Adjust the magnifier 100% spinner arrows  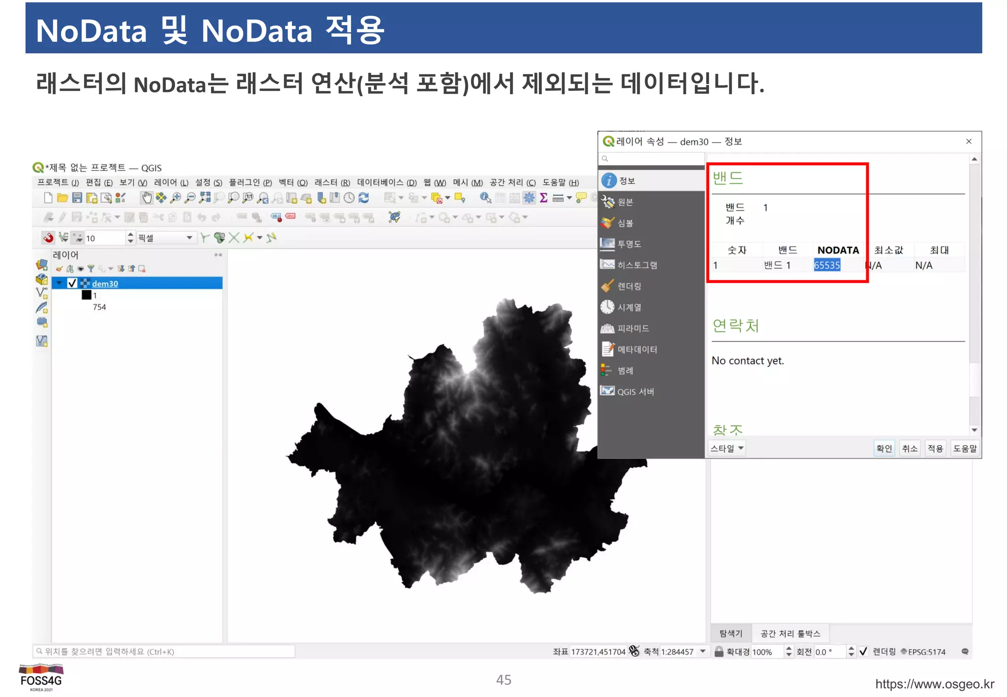pos(789,652)
